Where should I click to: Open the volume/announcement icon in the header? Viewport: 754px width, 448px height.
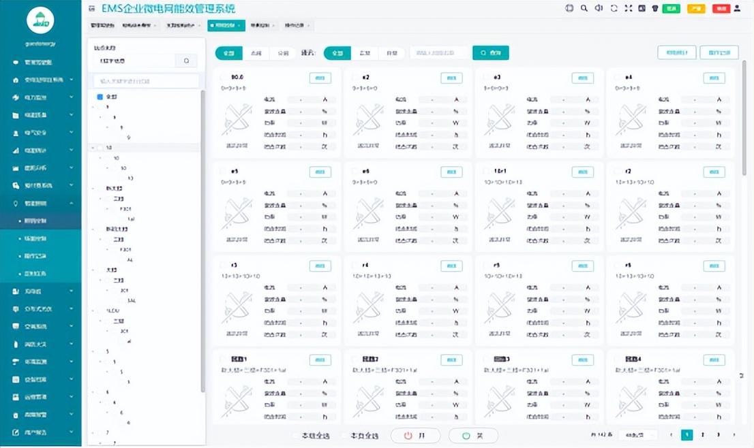coord(600,7)
